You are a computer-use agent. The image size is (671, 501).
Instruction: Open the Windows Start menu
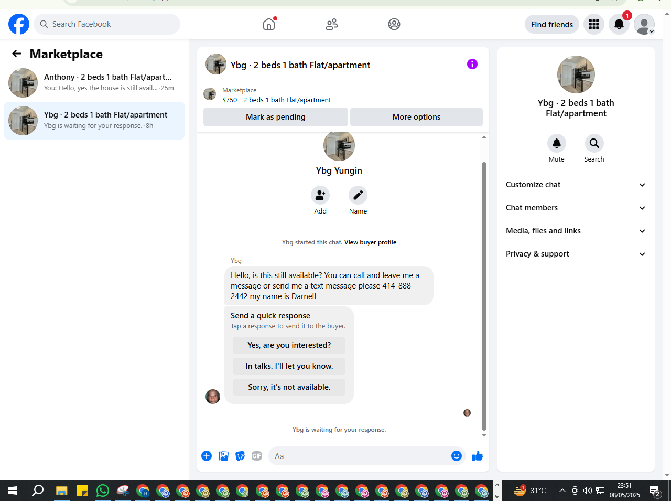(13, 491)
